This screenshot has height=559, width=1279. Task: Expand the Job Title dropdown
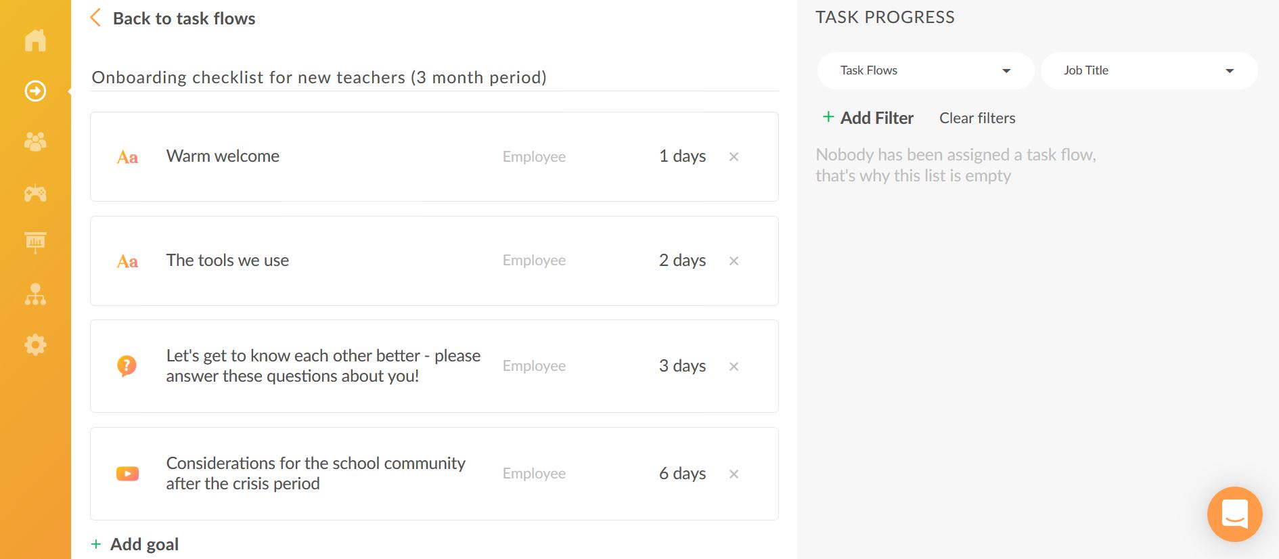point(1148,70)
